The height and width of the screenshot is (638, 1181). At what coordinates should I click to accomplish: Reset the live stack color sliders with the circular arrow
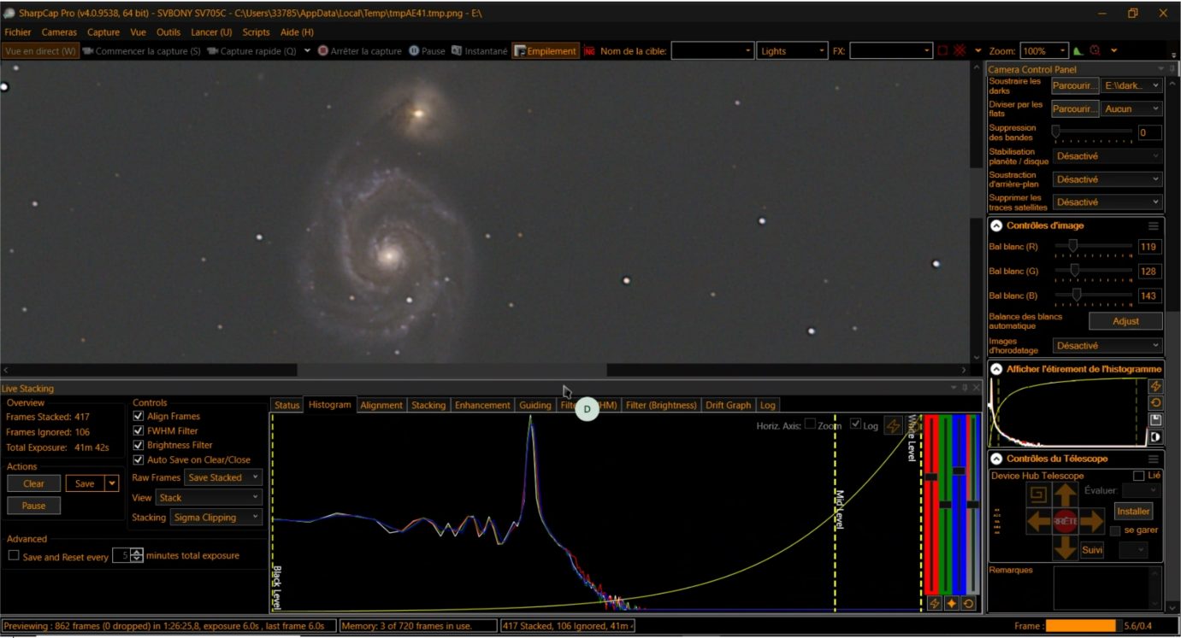pos(968,604)
